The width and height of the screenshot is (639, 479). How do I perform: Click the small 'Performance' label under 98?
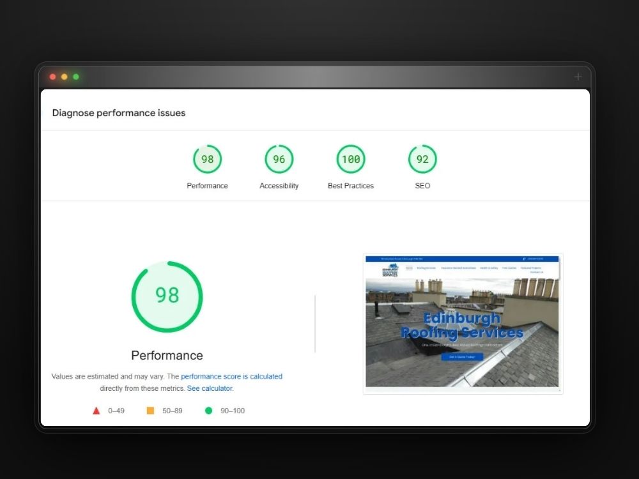point(208,186)
